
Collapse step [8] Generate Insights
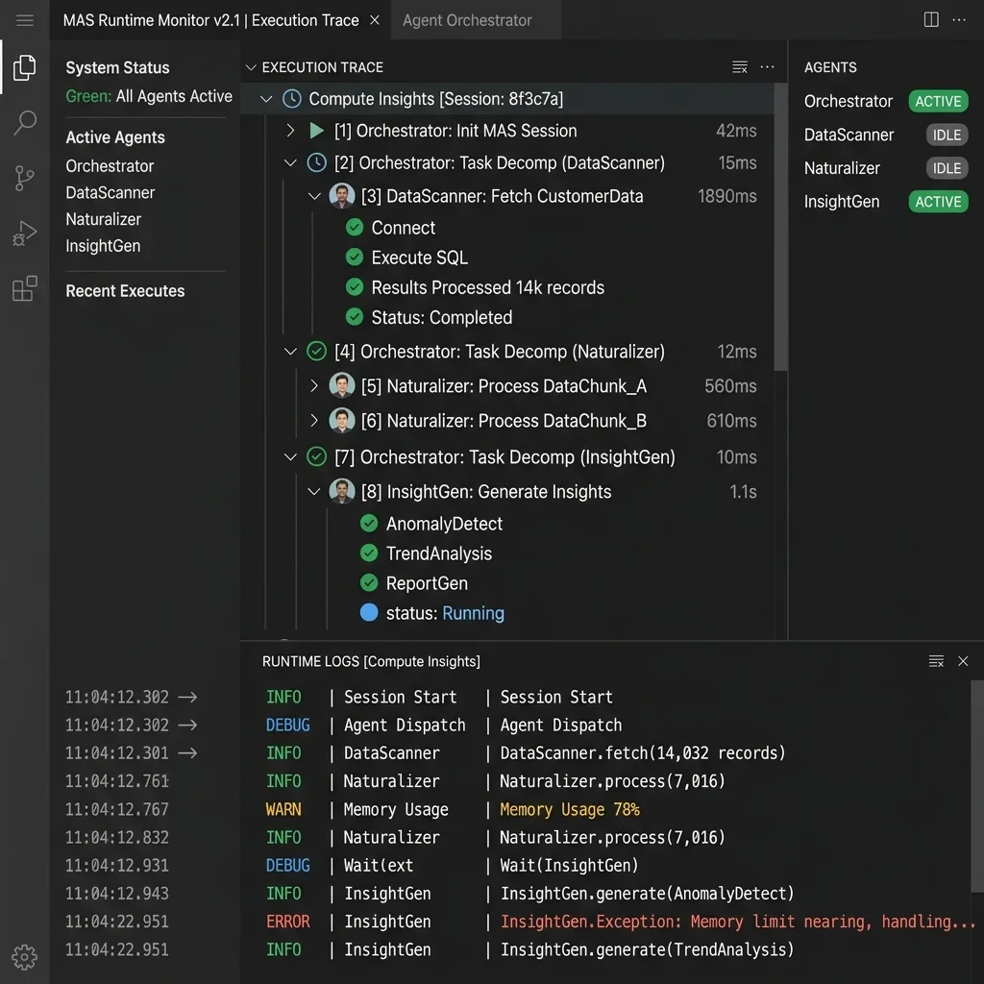click(314, 491)
